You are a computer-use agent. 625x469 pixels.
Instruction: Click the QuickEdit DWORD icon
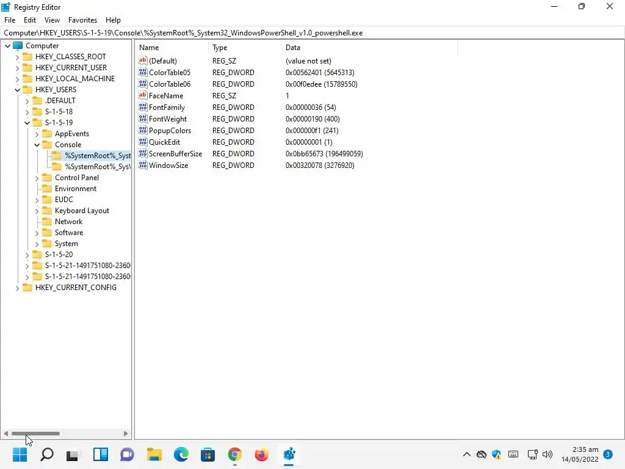[143, 141]
